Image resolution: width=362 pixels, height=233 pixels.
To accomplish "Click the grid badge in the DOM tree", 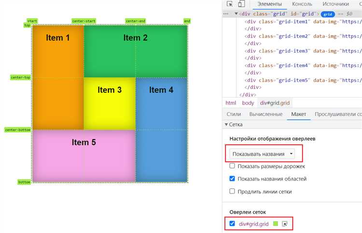I will coord(329,15).
